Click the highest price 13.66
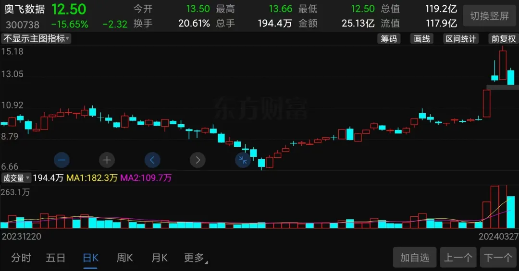Image resolution: width=519 pixels, height=271 pixels. tap(281, 9)
